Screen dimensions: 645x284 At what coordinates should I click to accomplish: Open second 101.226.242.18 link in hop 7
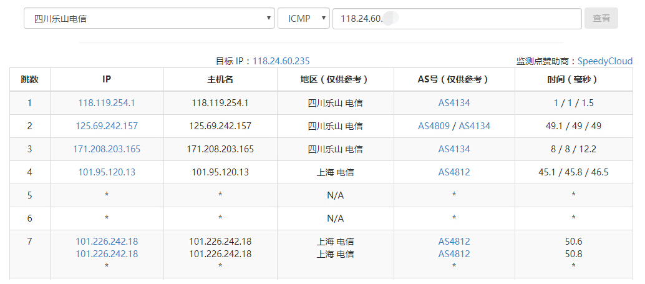[x=107, y=254]
